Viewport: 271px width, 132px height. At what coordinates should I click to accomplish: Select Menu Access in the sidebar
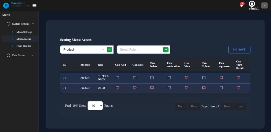tap(23, 39)
